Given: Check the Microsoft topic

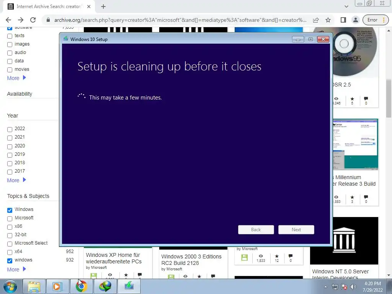Looking at the screenshot, I should 10,219.
